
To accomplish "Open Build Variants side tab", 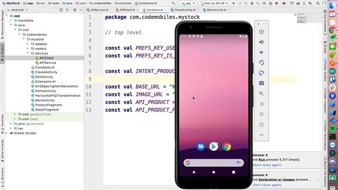I will (2, 150).
